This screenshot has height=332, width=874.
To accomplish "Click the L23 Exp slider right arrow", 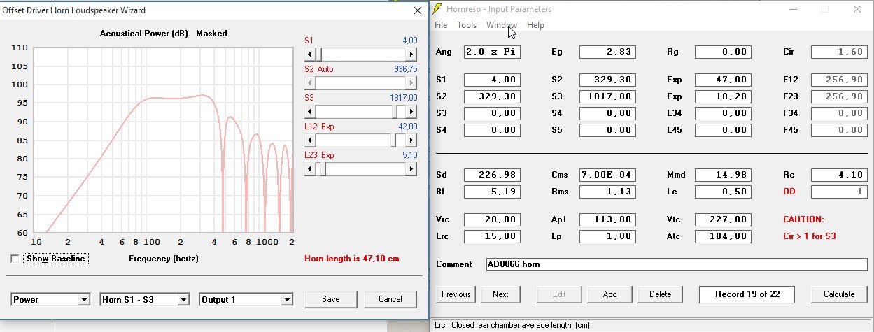I will pos(411,168).
